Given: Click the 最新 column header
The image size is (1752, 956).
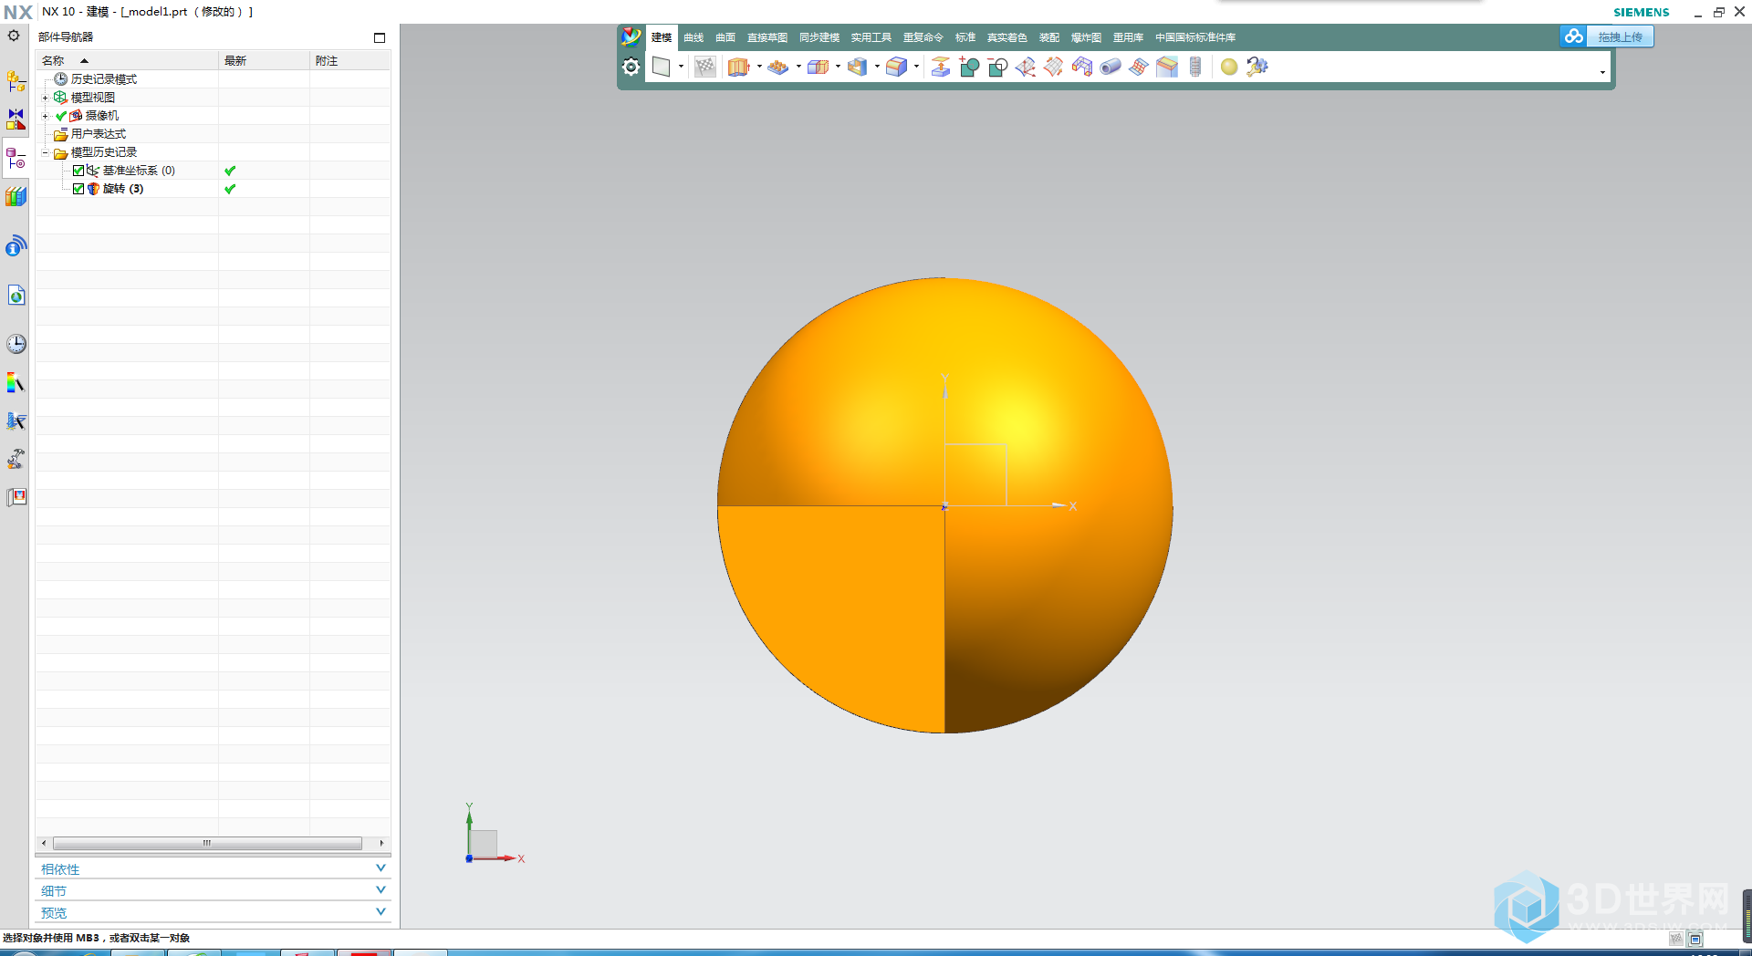Looking at the screenshot, I should click(x=264, y=60).
